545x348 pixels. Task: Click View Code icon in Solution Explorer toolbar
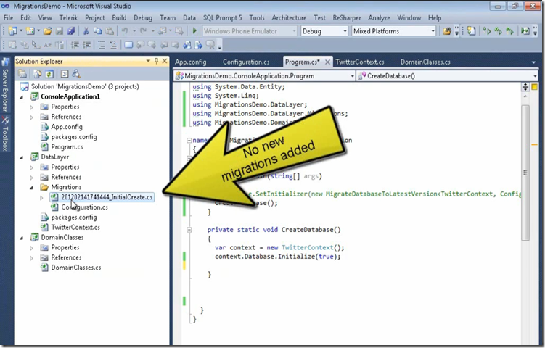(65, 74)
